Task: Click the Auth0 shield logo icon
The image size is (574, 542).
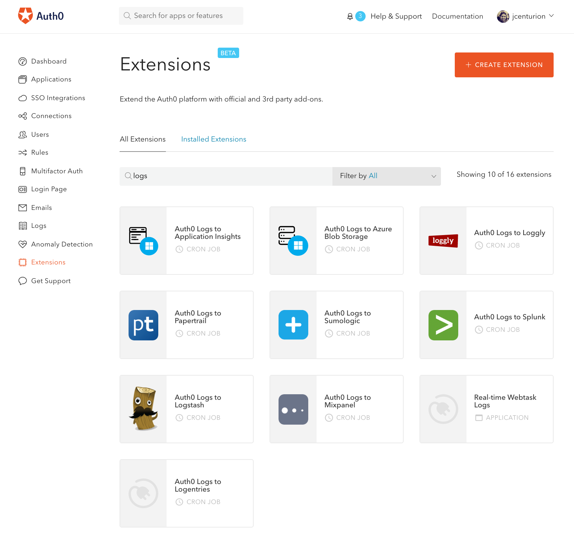Action: (x=25, y=16)
